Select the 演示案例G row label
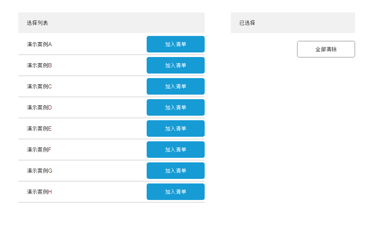The width and height of the screenshot is (382, 226). tap(39, 171)
